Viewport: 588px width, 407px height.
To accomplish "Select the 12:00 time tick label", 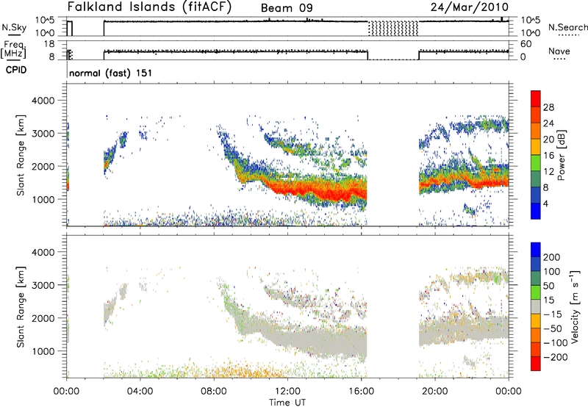I will 287,392.
